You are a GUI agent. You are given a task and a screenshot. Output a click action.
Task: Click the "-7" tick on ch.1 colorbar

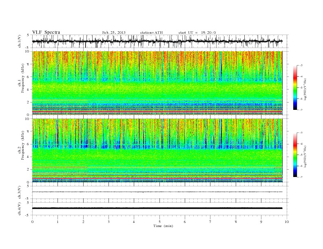301,110
